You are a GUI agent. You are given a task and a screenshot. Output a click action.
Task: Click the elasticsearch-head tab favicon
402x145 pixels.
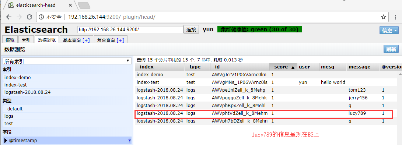[x=11, y=5]
